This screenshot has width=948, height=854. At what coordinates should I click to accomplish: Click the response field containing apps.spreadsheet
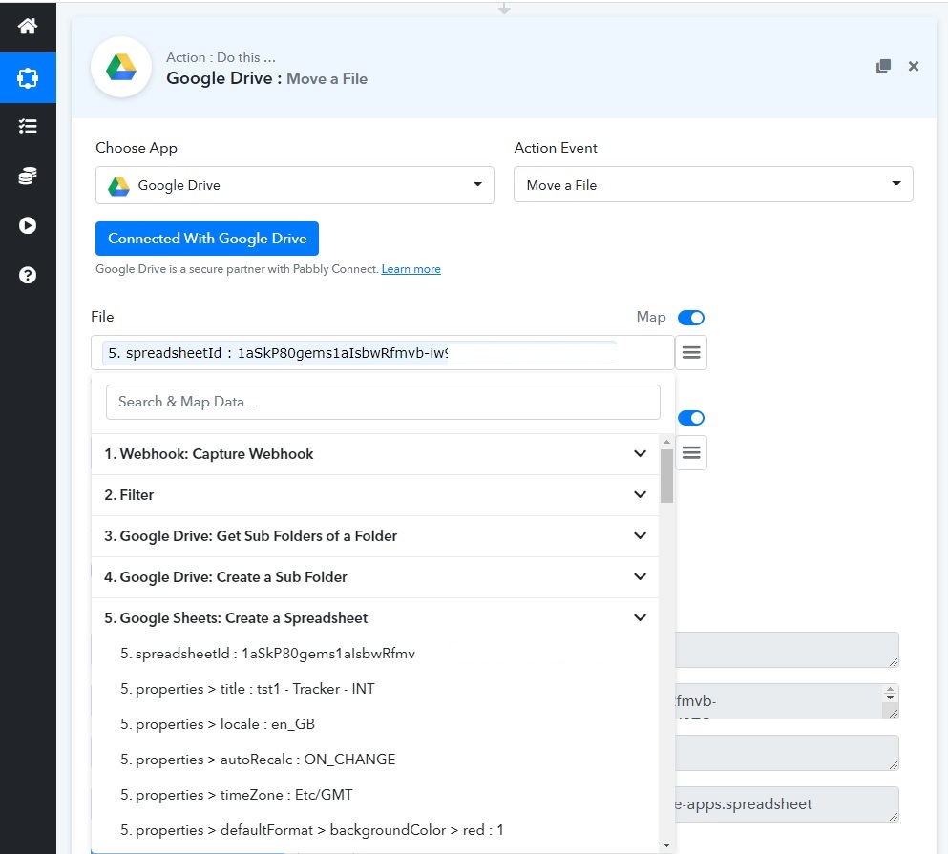coord(787,803)
